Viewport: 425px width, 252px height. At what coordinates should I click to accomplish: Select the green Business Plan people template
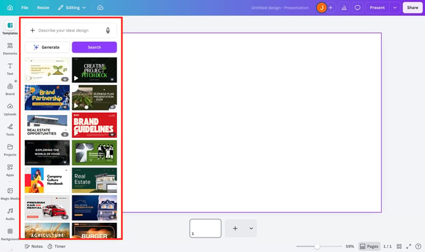click(95, 153)
